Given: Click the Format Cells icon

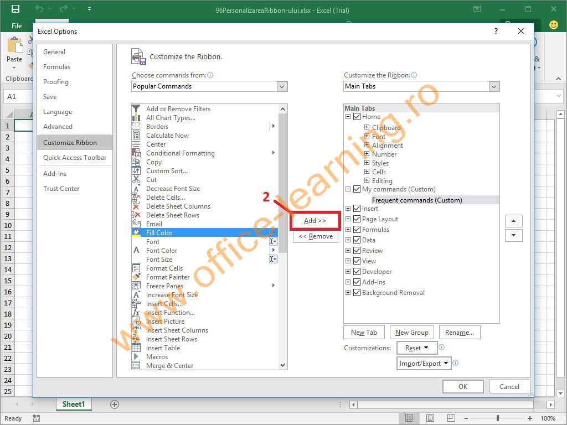Looking at the screenshot, I should click(136, 268).
